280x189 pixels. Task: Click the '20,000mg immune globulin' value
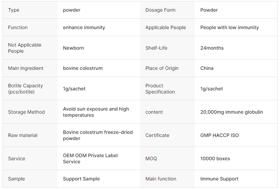[232, 112]
